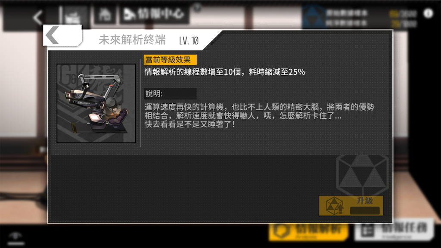Tap the blurred back arrow in the top bar

pyautogui.click(x=38, y=17)
